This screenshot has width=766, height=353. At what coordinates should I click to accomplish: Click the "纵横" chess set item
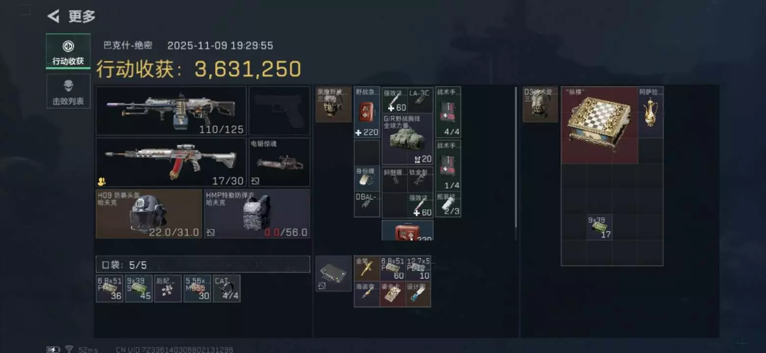point(600,125)
